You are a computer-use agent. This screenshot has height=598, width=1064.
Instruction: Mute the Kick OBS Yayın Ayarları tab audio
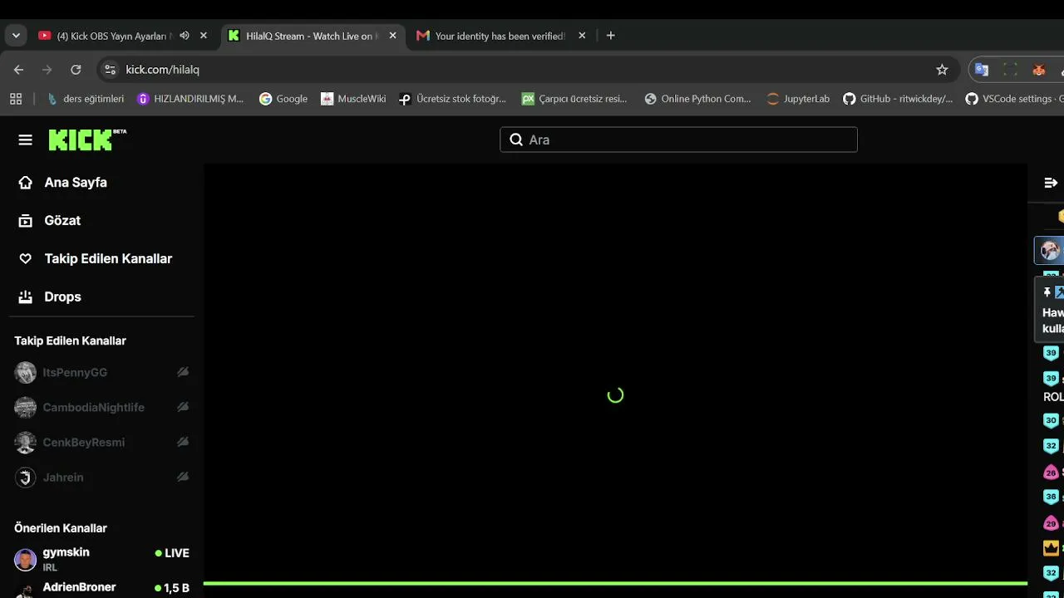tap(185, 36)
